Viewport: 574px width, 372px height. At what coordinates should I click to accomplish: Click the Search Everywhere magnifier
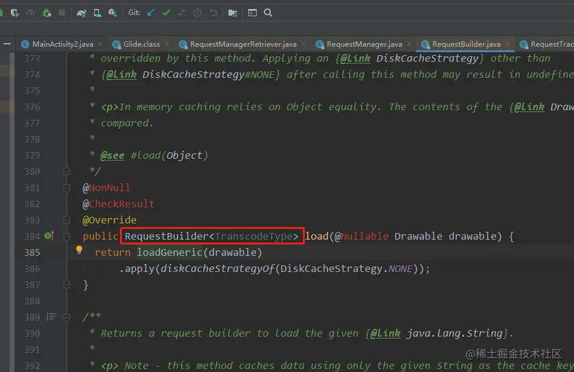click(x=268, y=13)
